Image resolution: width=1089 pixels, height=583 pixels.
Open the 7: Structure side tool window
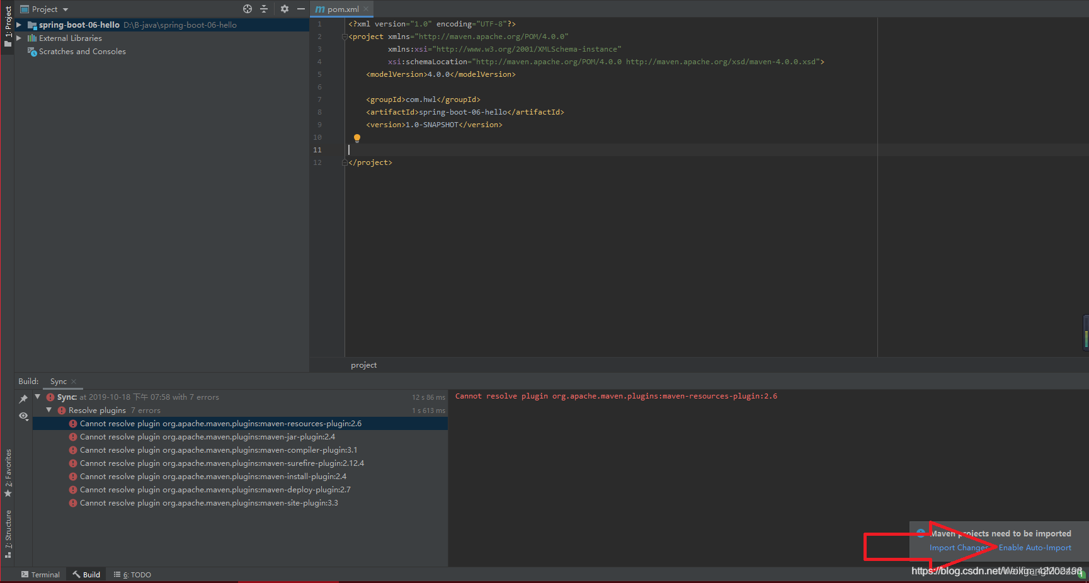(x=8, y=534)
